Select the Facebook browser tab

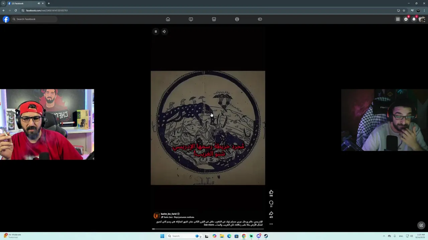pos(26,3)
